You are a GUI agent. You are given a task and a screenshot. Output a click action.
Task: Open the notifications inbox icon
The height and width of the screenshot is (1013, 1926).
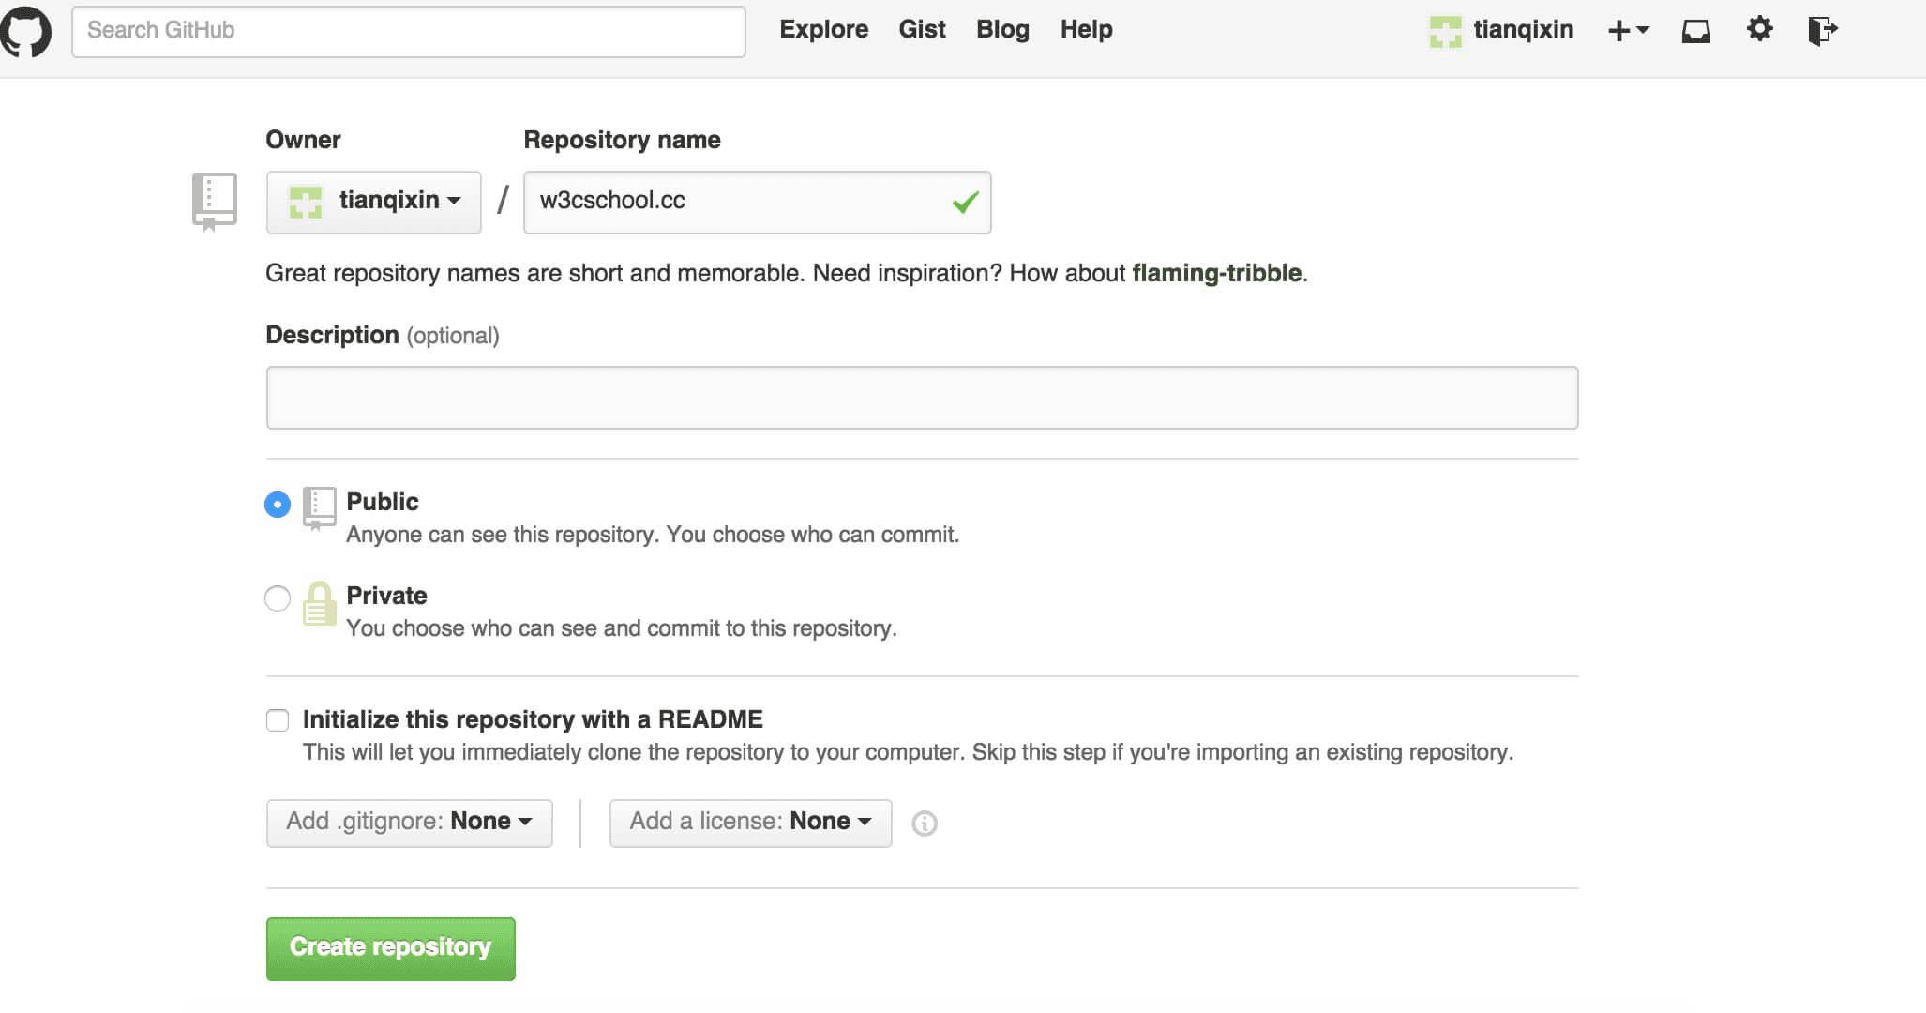(1695, 31)
